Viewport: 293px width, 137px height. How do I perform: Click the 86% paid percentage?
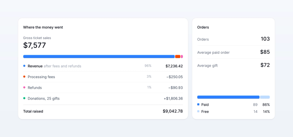coord(266,105)
